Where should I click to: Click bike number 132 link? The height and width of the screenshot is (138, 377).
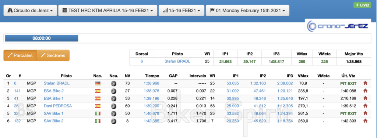17,121
